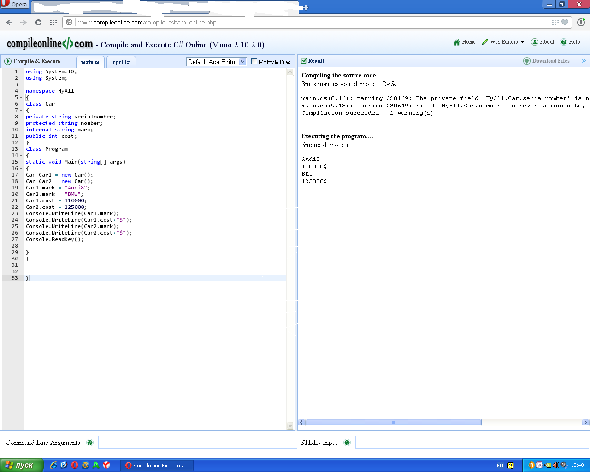Reload the page in Opera
The image size is (590, 472).
coord(38,22)
